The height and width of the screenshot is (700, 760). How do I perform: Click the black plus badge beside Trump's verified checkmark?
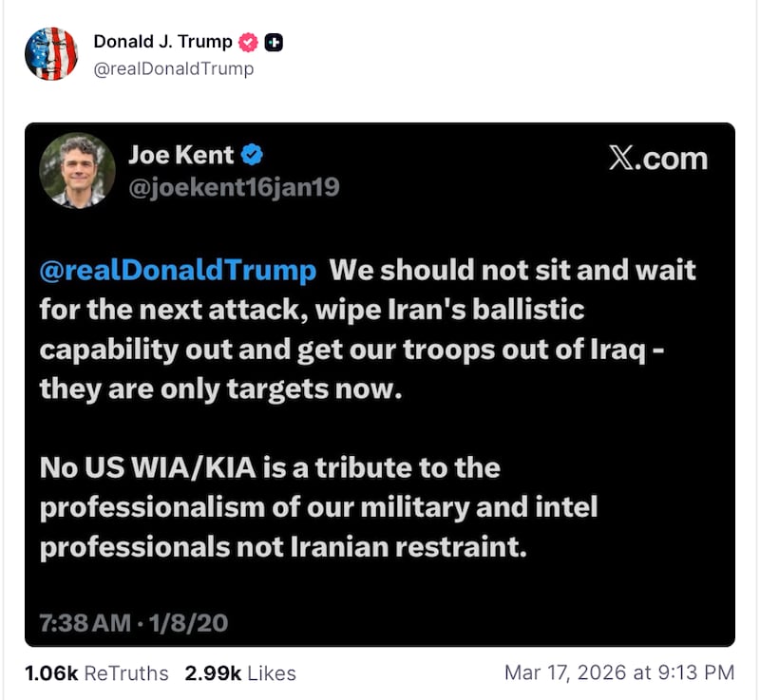[x=273, y=41]
